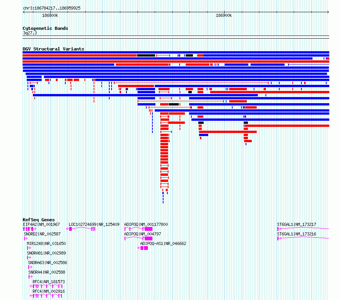Click the RFC4 NM_181573 gene model glyph

(x=46, y=286)
